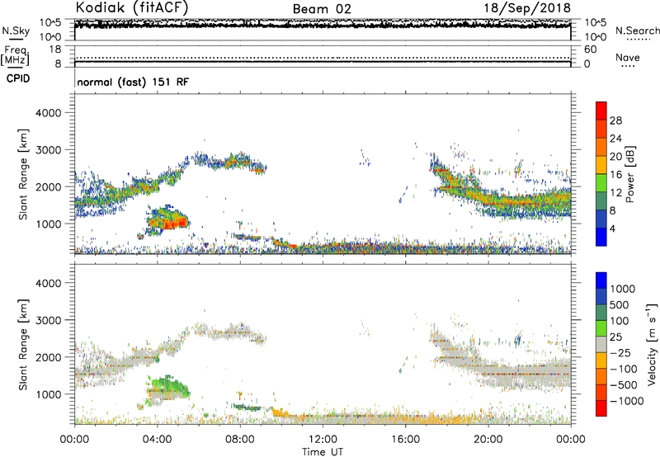Screen dimensions: 660x457
Task: Click the "−25" Velocity colorbar label
Action: point(620,353)
